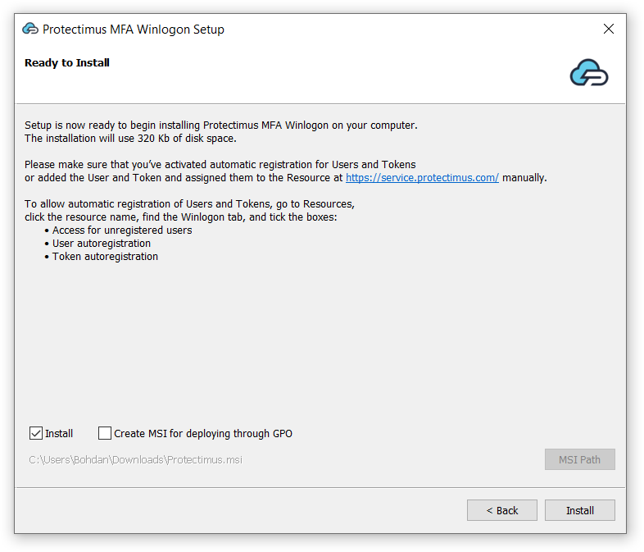
Task: Click the Protectimus MFA Winlogon Setup title
Action: [134, 30]
